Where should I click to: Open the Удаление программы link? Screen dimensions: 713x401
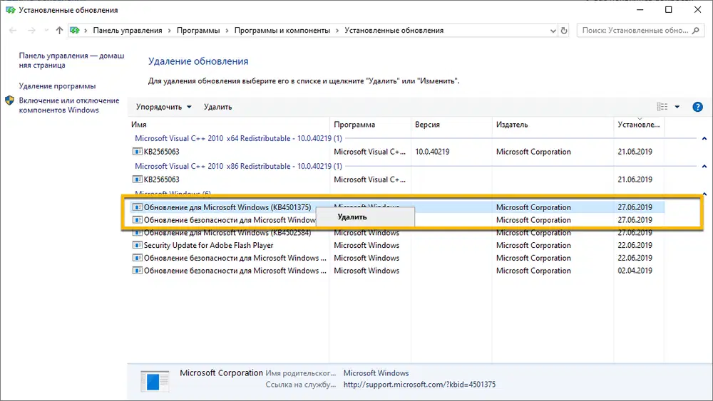tap(58, 85)
